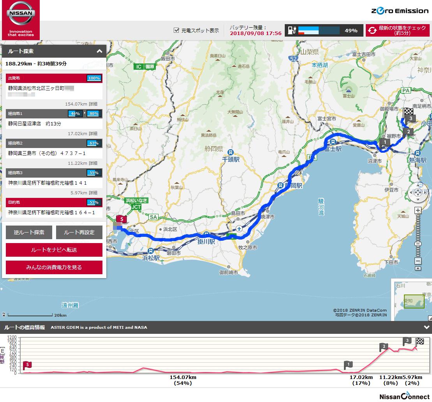
Task: Click the map pan direction control
Action: coord(418,192)
